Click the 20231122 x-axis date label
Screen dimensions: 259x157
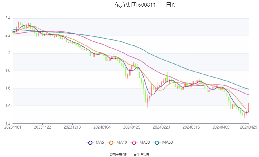(x=42, y=127)
